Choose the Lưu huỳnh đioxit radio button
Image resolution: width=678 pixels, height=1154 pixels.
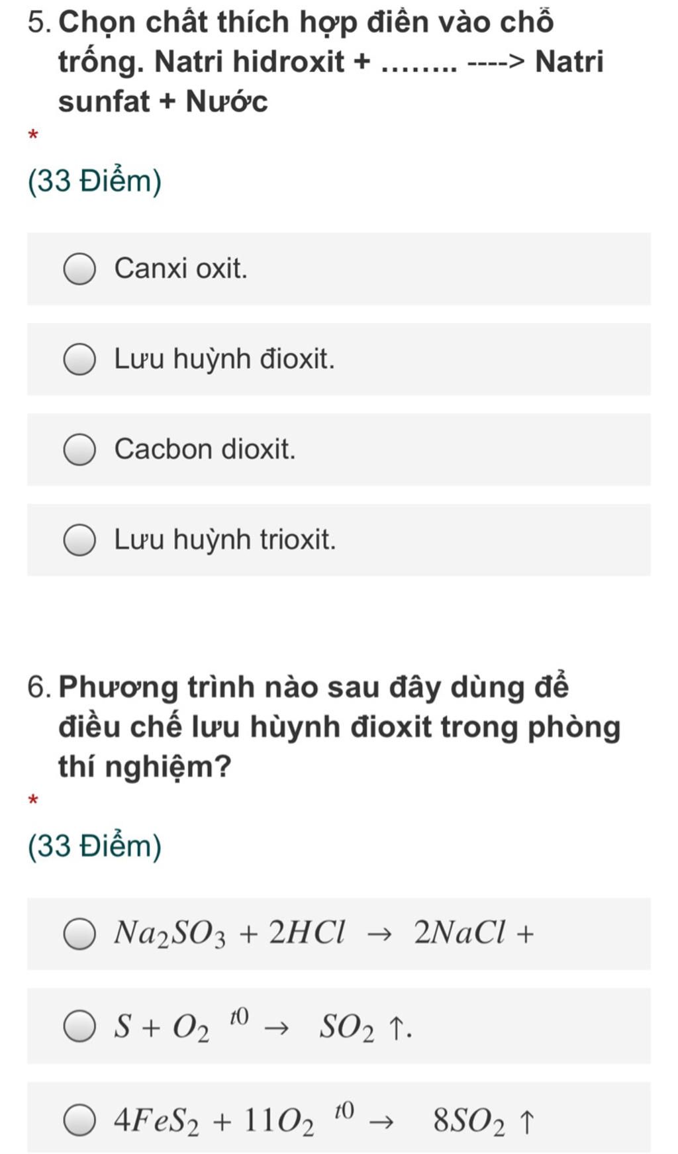(x=79, y=360)
